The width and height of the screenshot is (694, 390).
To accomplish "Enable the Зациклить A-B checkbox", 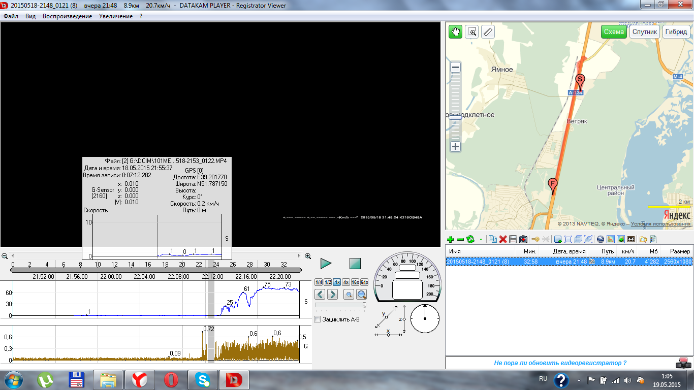I will click(318, 319).
